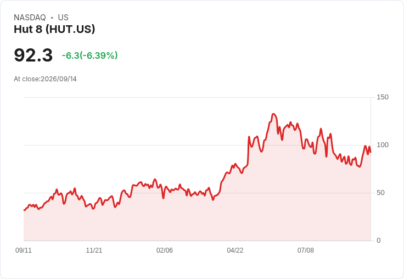Click the 11/21 x-axis date label
Viewport: 404px width, 279px height.
(x=94, y=250)
